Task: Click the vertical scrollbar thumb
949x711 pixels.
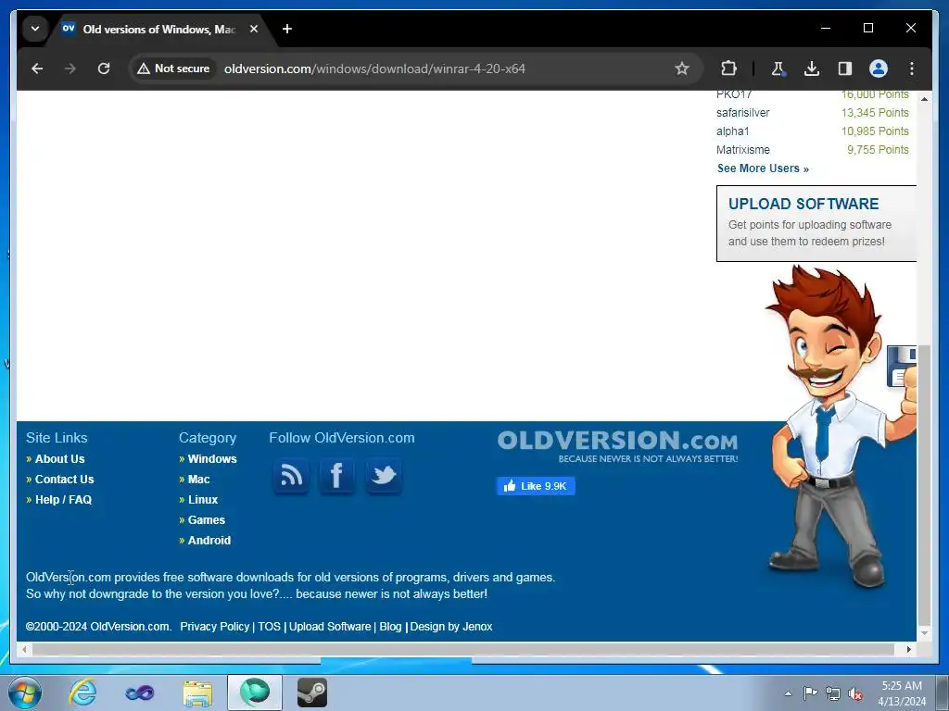Action: coord(924,485)
